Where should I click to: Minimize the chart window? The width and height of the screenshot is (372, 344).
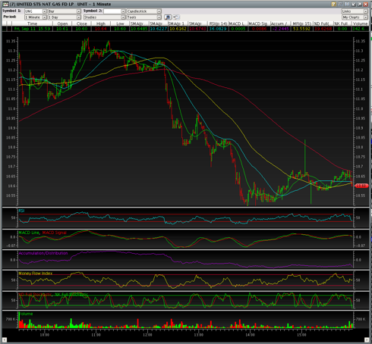[353, 4]
